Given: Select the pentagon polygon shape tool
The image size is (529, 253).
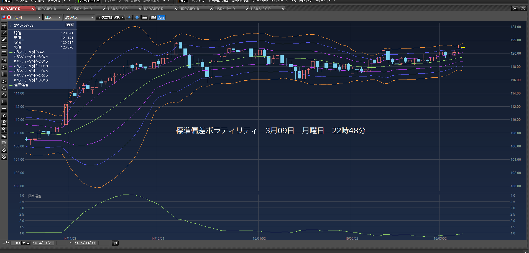Looking at the screenshot, I should click(4, 88).
